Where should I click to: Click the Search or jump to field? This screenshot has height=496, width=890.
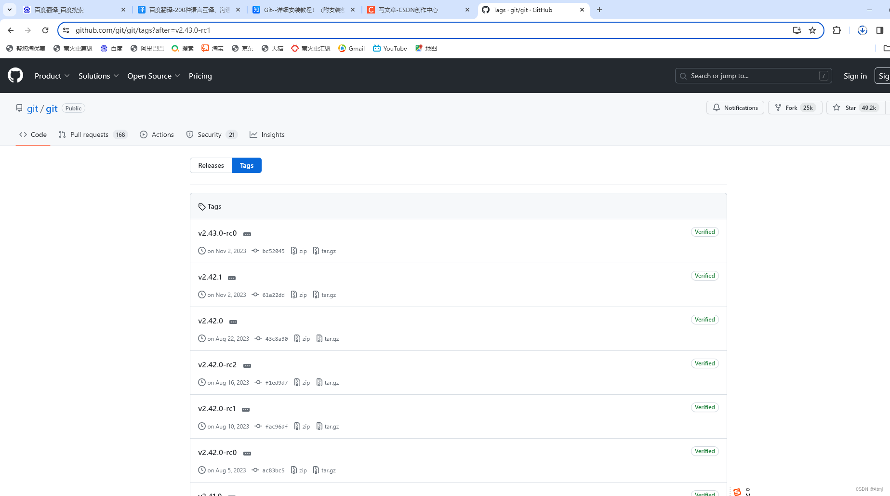click(x=753, y=76)
